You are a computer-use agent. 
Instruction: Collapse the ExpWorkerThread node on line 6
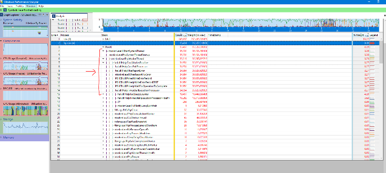pyautogui.click(x=103, y=59)
